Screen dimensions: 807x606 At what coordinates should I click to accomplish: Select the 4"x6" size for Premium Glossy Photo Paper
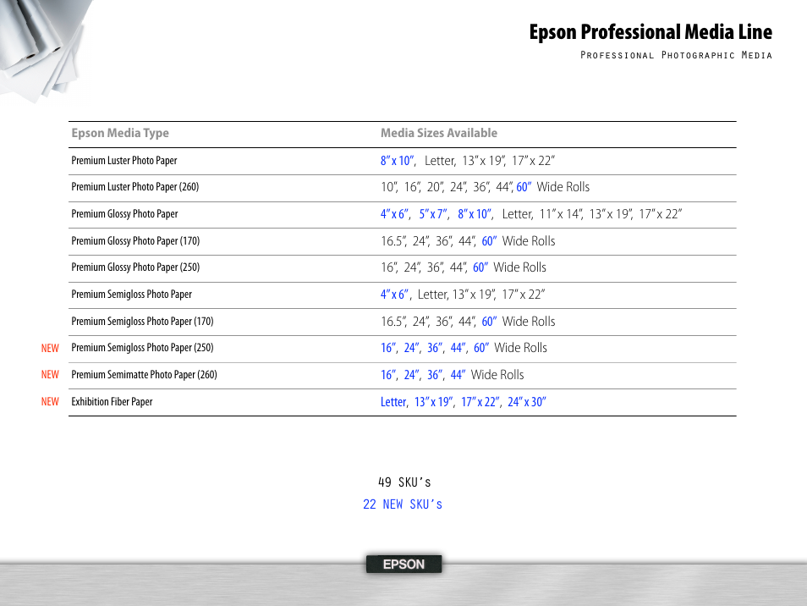395,214
